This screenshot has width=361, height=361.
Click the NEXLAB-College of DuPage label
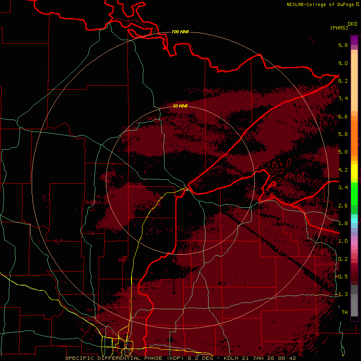320,4
